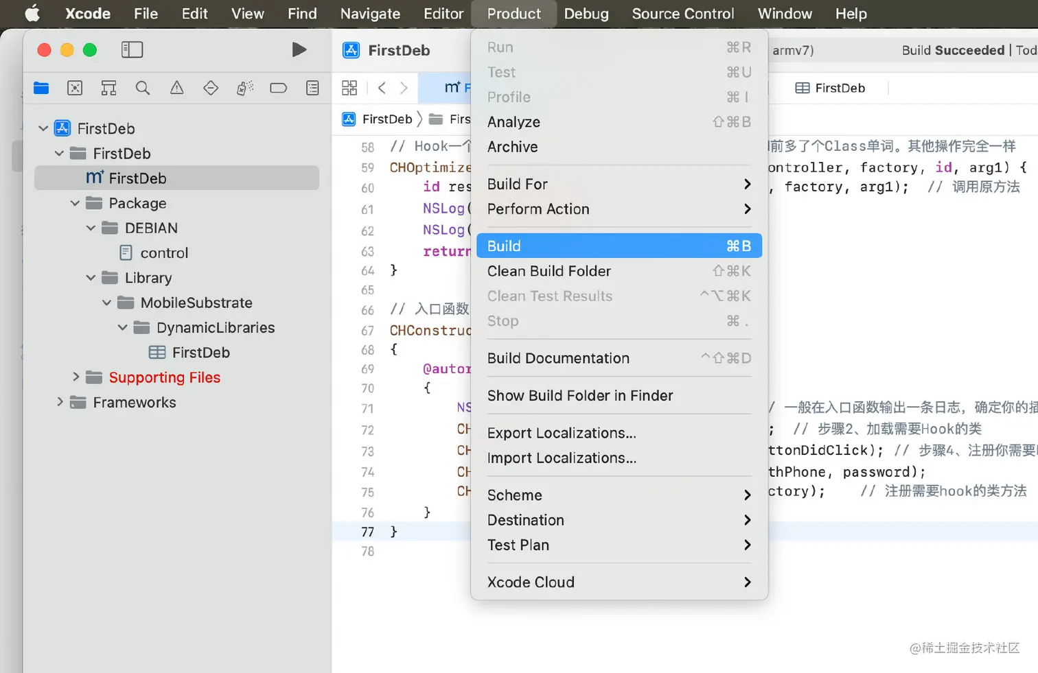The image size is (1038, 673).
Task: Open the Test navigator diamond icon
Action: pyautogui.click(x=211, y=88)
